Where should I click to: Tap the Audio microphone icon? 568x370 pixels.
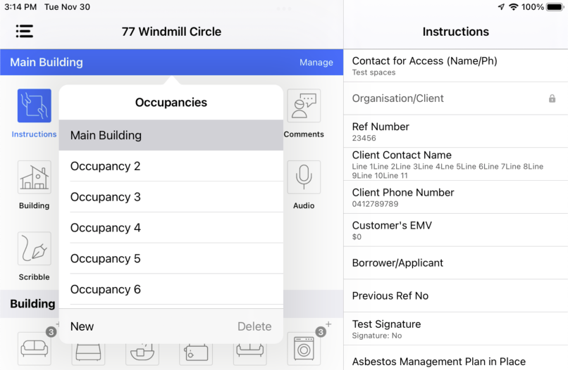[304, 177]
